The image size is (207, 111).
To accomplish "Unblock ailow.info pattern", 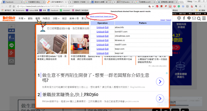I will (x=100, y=27).
